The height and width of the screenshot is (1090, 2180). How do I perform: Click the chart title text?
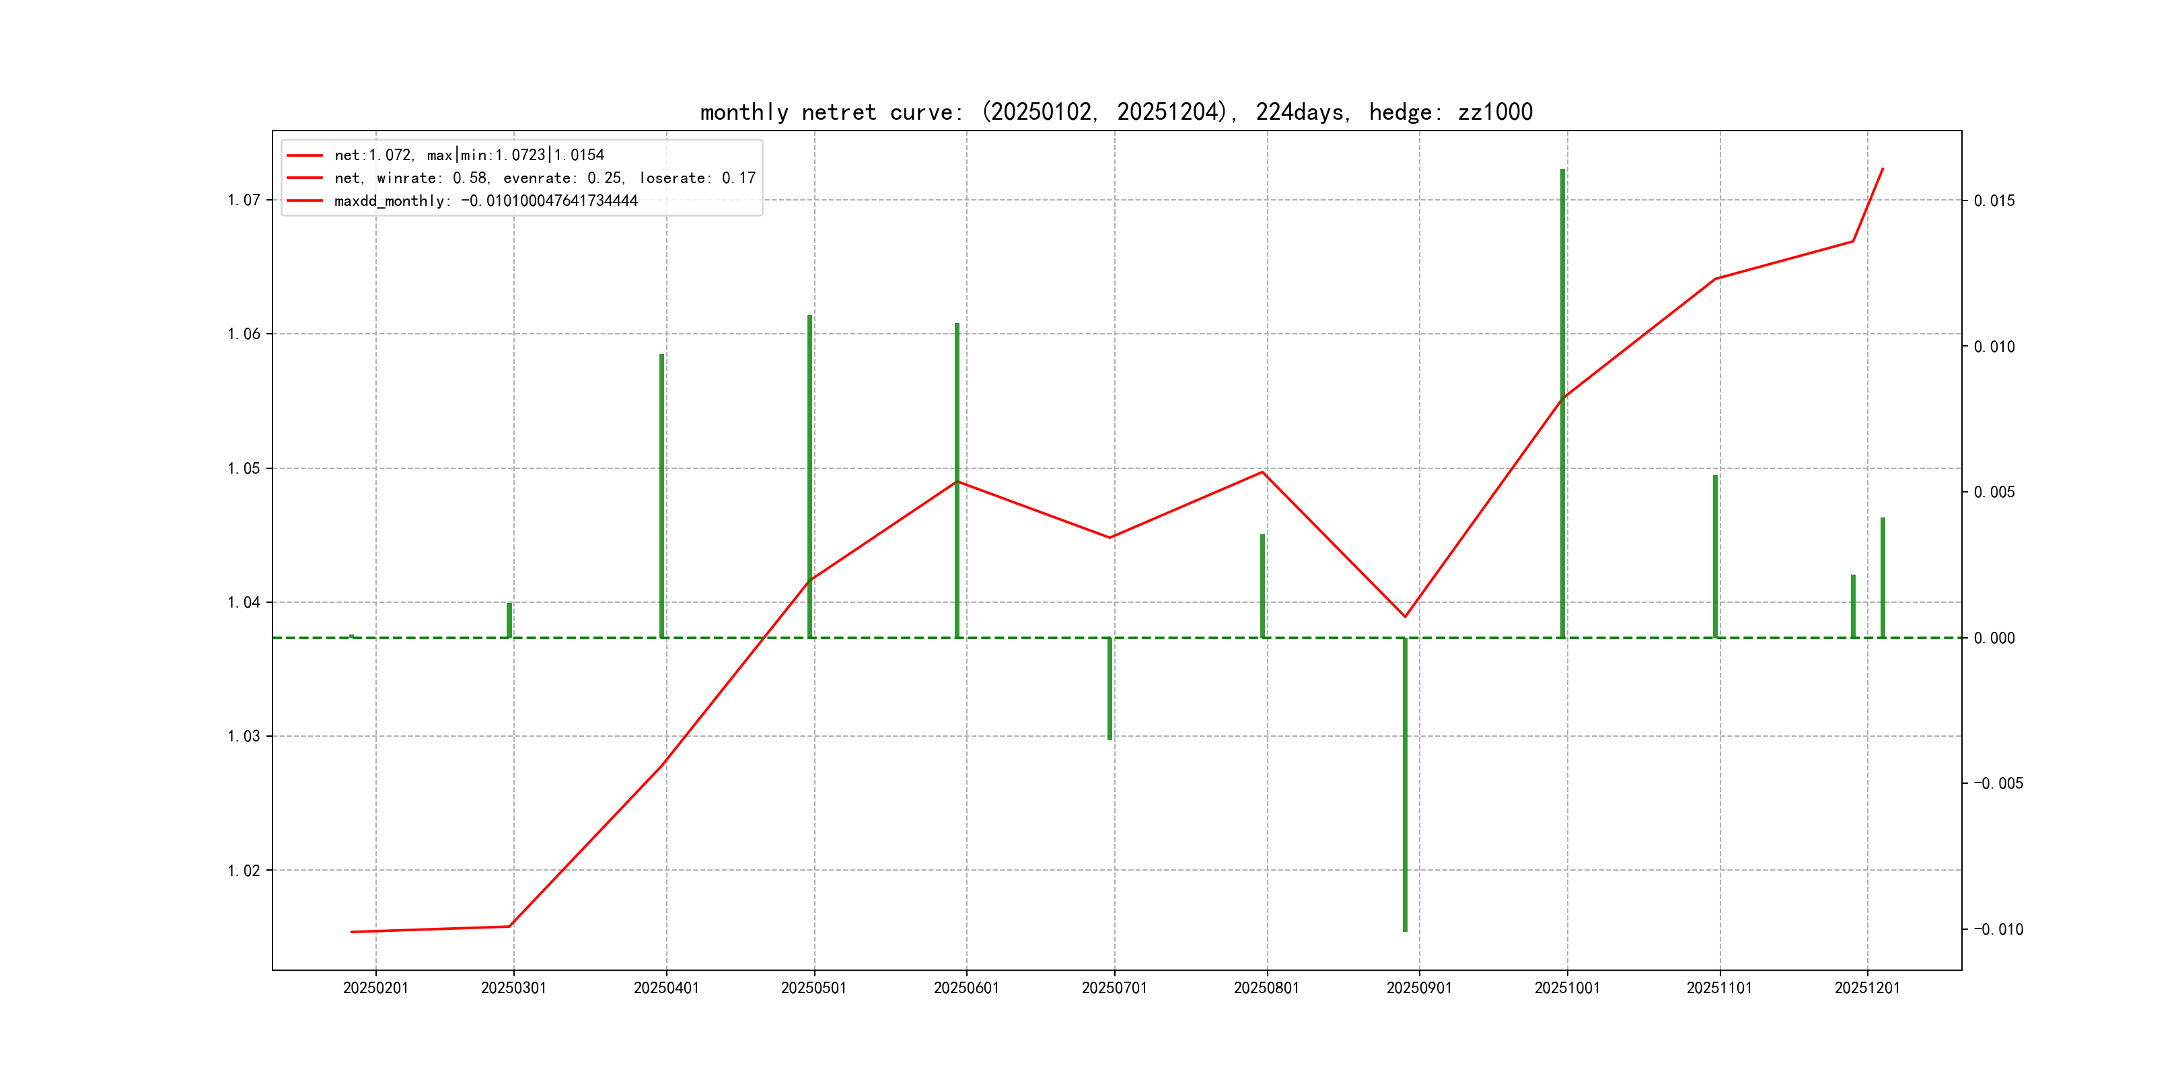click(x=1116, y=112)
